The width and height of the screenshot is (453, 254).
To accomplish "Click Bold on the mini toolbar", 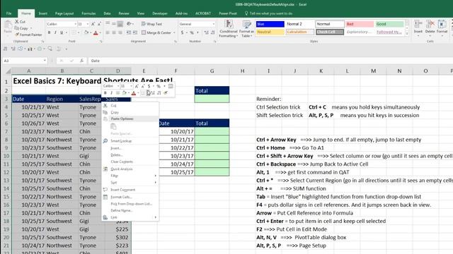I will point(105,93).
